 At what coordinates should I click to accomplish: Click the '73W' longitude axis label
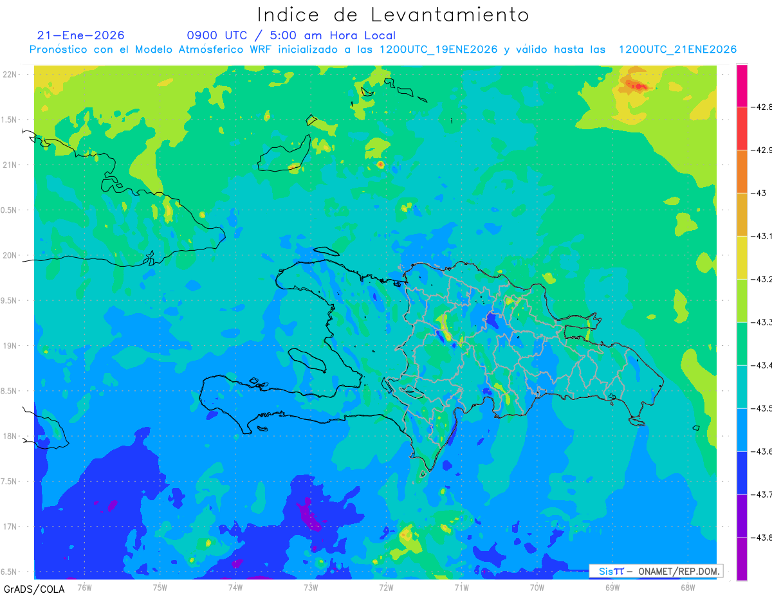[x=311, y=587]
